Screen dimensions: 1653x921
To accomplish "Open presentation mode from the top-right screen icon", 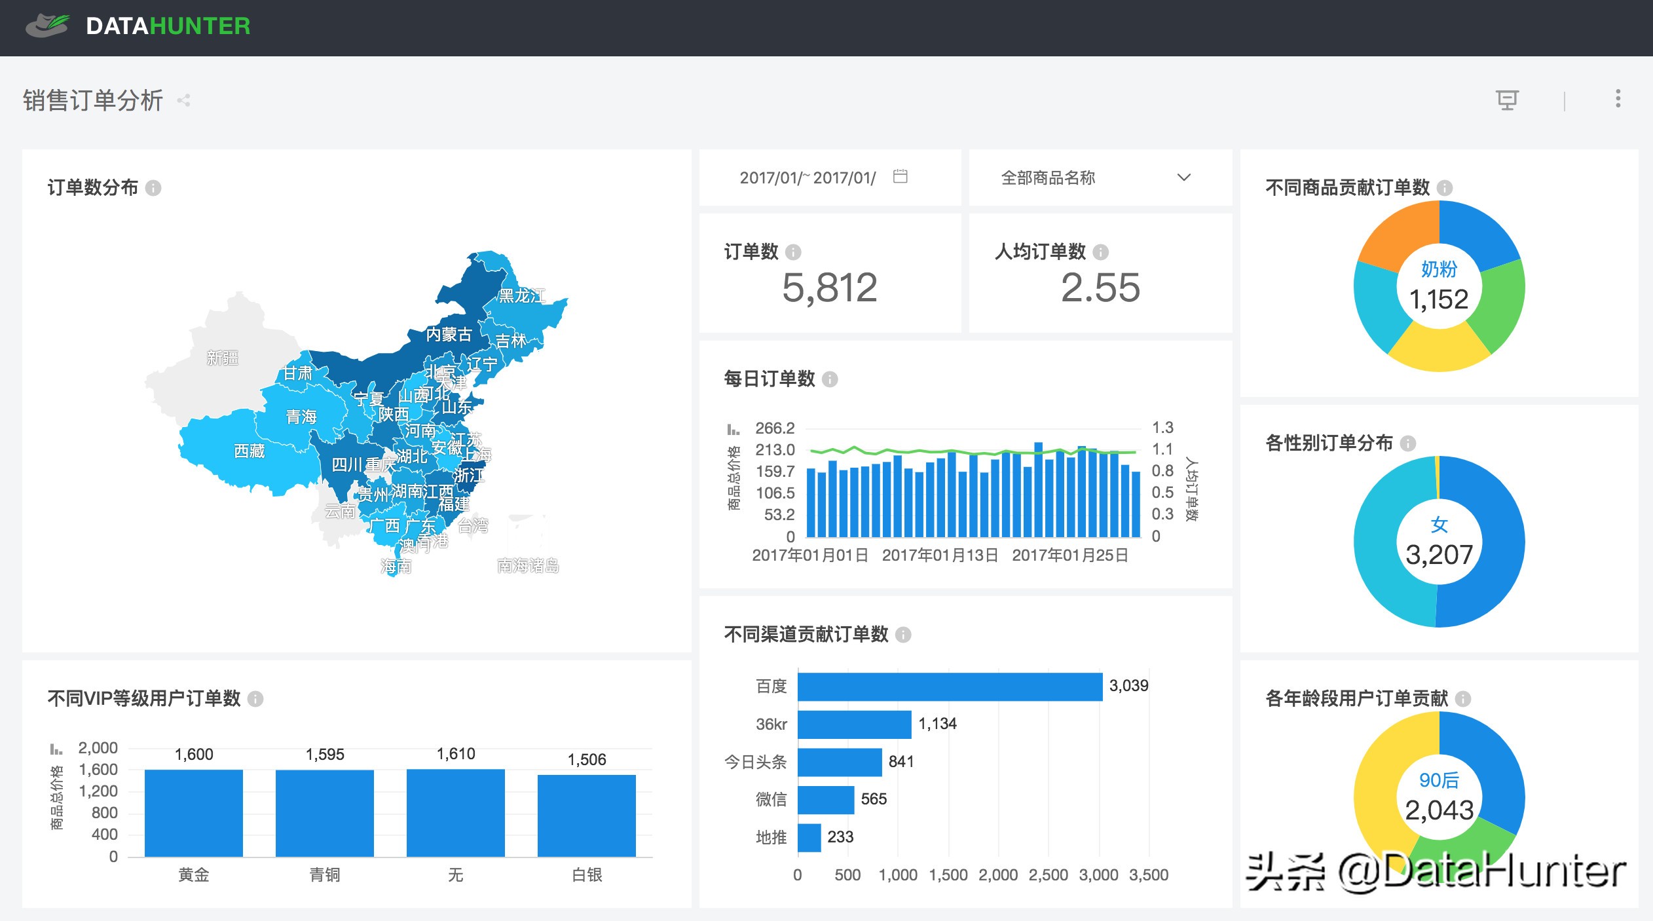I will coord(1508,100).
